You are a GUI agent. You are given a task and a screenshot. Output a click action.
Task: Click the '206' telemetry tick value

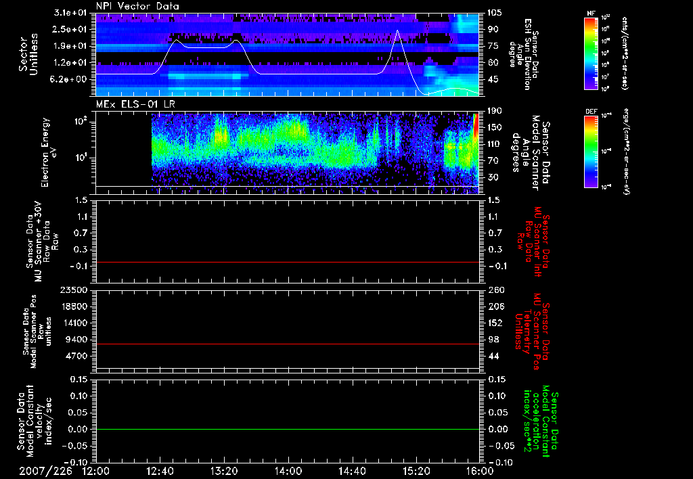[495, 306]
